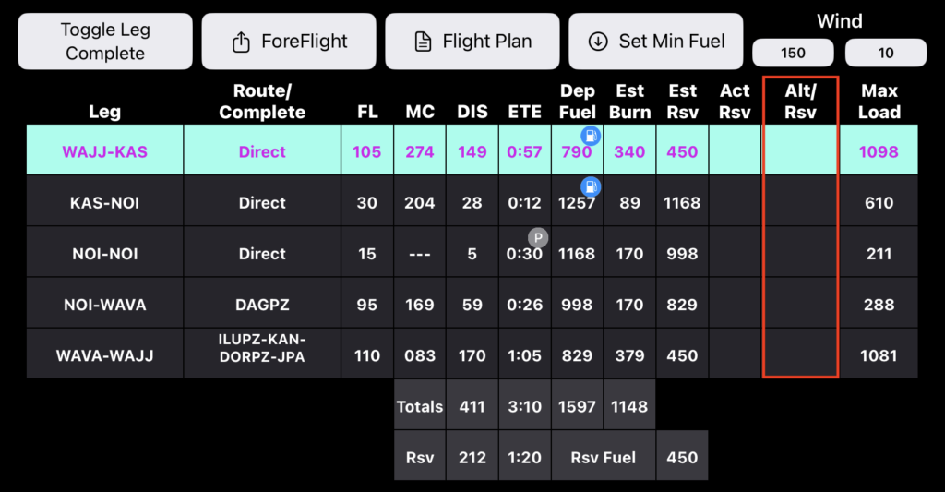Click the ForeFlight share icon

pyautogui.click(x=241, y=42)
